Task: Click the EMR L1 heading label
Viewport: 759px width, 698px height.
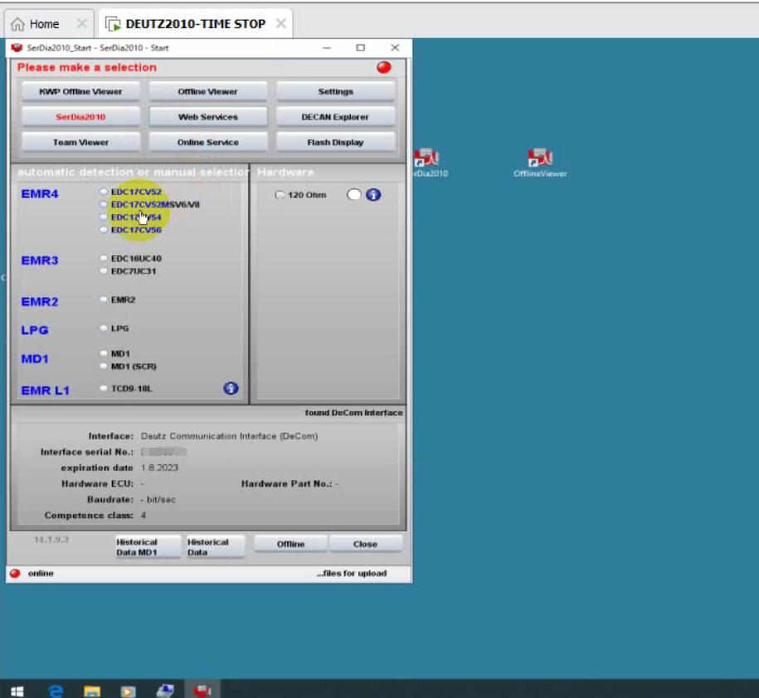Action: coord(46,390)
